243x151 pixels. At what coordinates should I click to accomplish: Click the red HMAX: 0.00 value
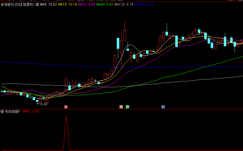[30, 111]
